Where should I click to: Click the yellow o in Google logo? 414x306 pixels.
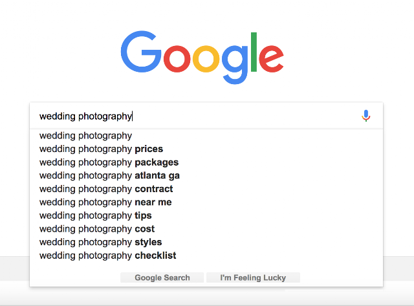coord(206,60)
